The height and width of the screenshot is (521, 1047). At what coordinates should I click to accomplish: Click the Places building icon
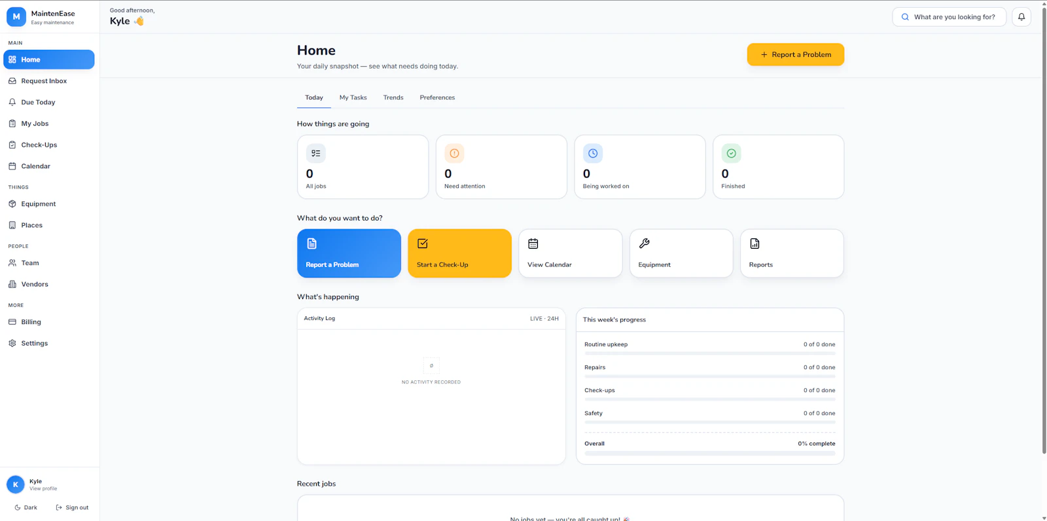[12, 225]
